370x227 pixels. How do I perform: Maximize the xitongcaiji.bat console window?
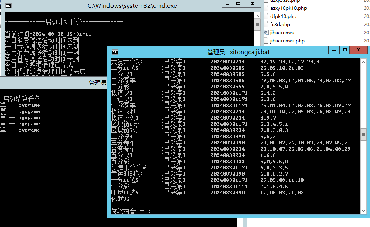(344, 50)
